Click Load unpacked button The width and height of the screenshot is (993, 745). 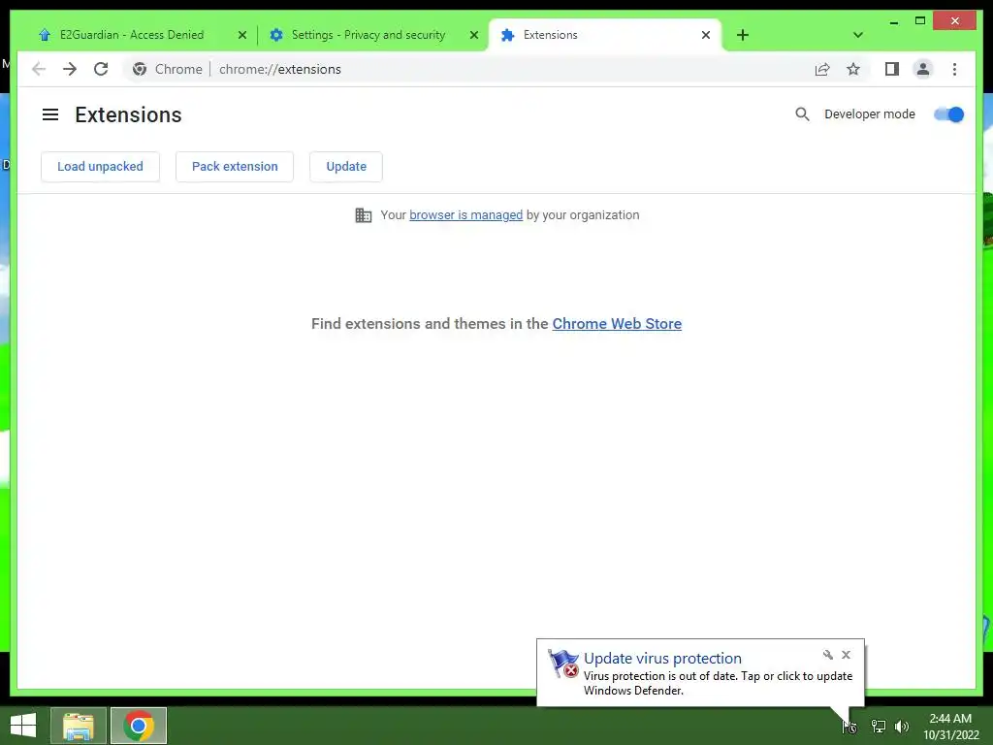point(100,167)
